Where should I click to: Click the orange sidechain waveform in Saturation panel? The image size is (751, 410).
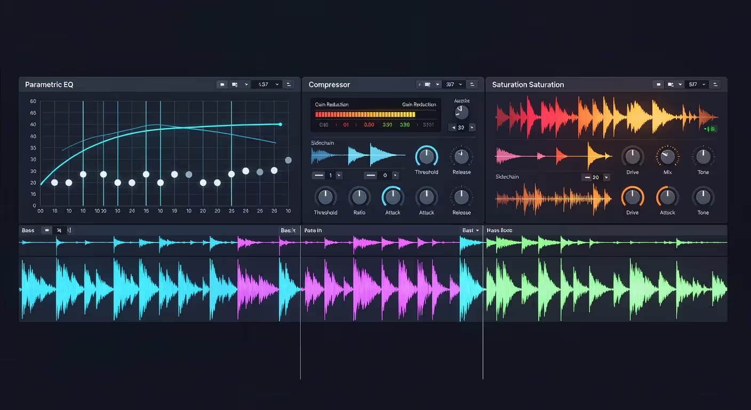tap(554, 198)
